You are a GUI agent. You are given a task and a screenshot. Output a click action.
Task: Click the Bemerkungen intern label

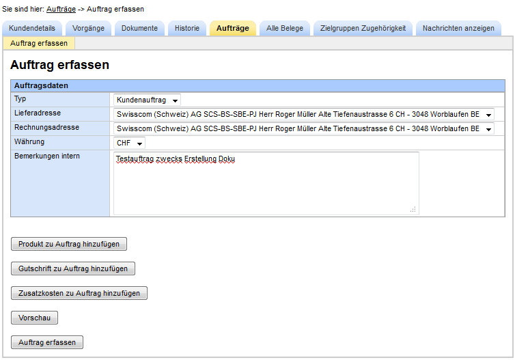[x=47, y=156]
